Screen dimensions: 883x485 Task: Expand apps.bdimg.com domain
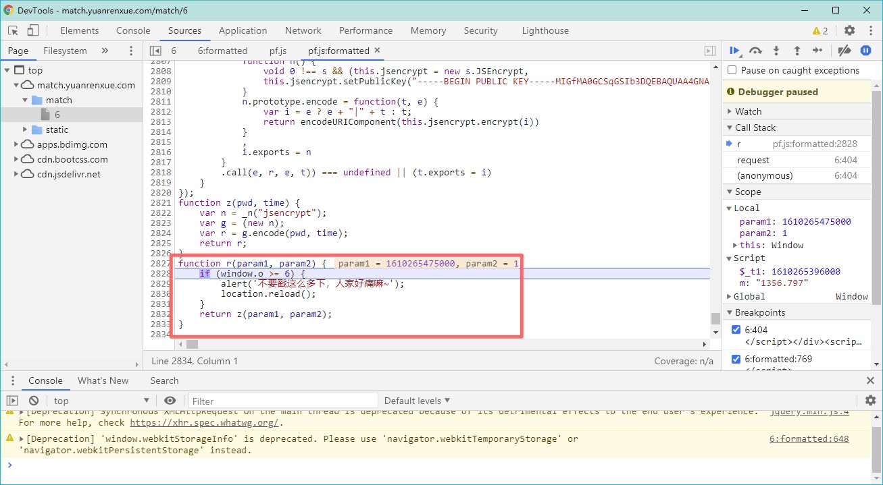click(x=16, y=144)
